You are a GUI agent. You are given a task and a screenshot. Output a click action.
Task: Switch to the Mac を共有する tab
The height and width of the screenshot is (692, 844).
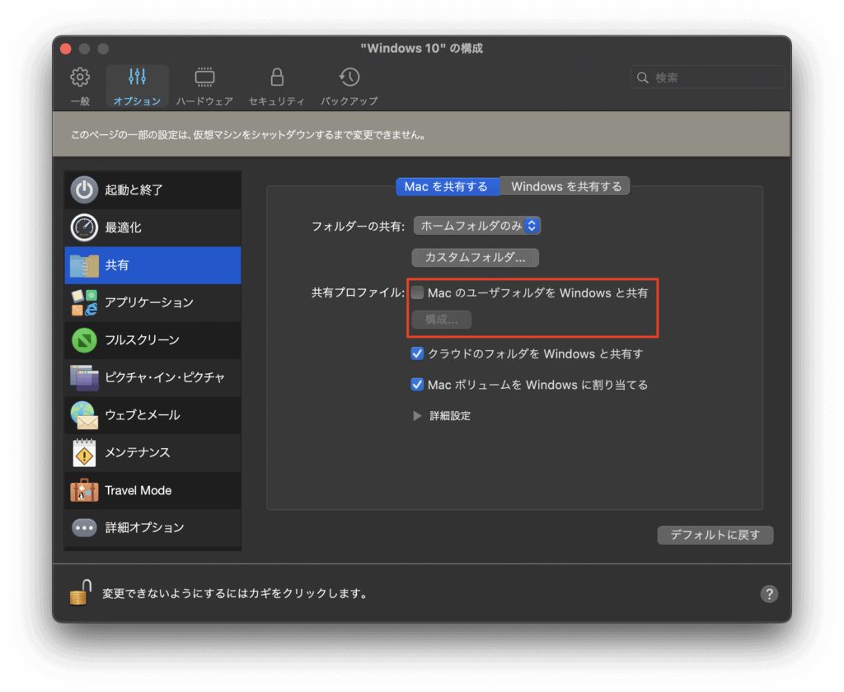pyautogui.click(x=447, y=187)
